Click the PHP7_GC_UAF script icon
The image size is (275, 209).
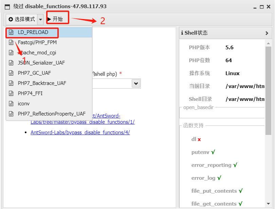(12, 73)
